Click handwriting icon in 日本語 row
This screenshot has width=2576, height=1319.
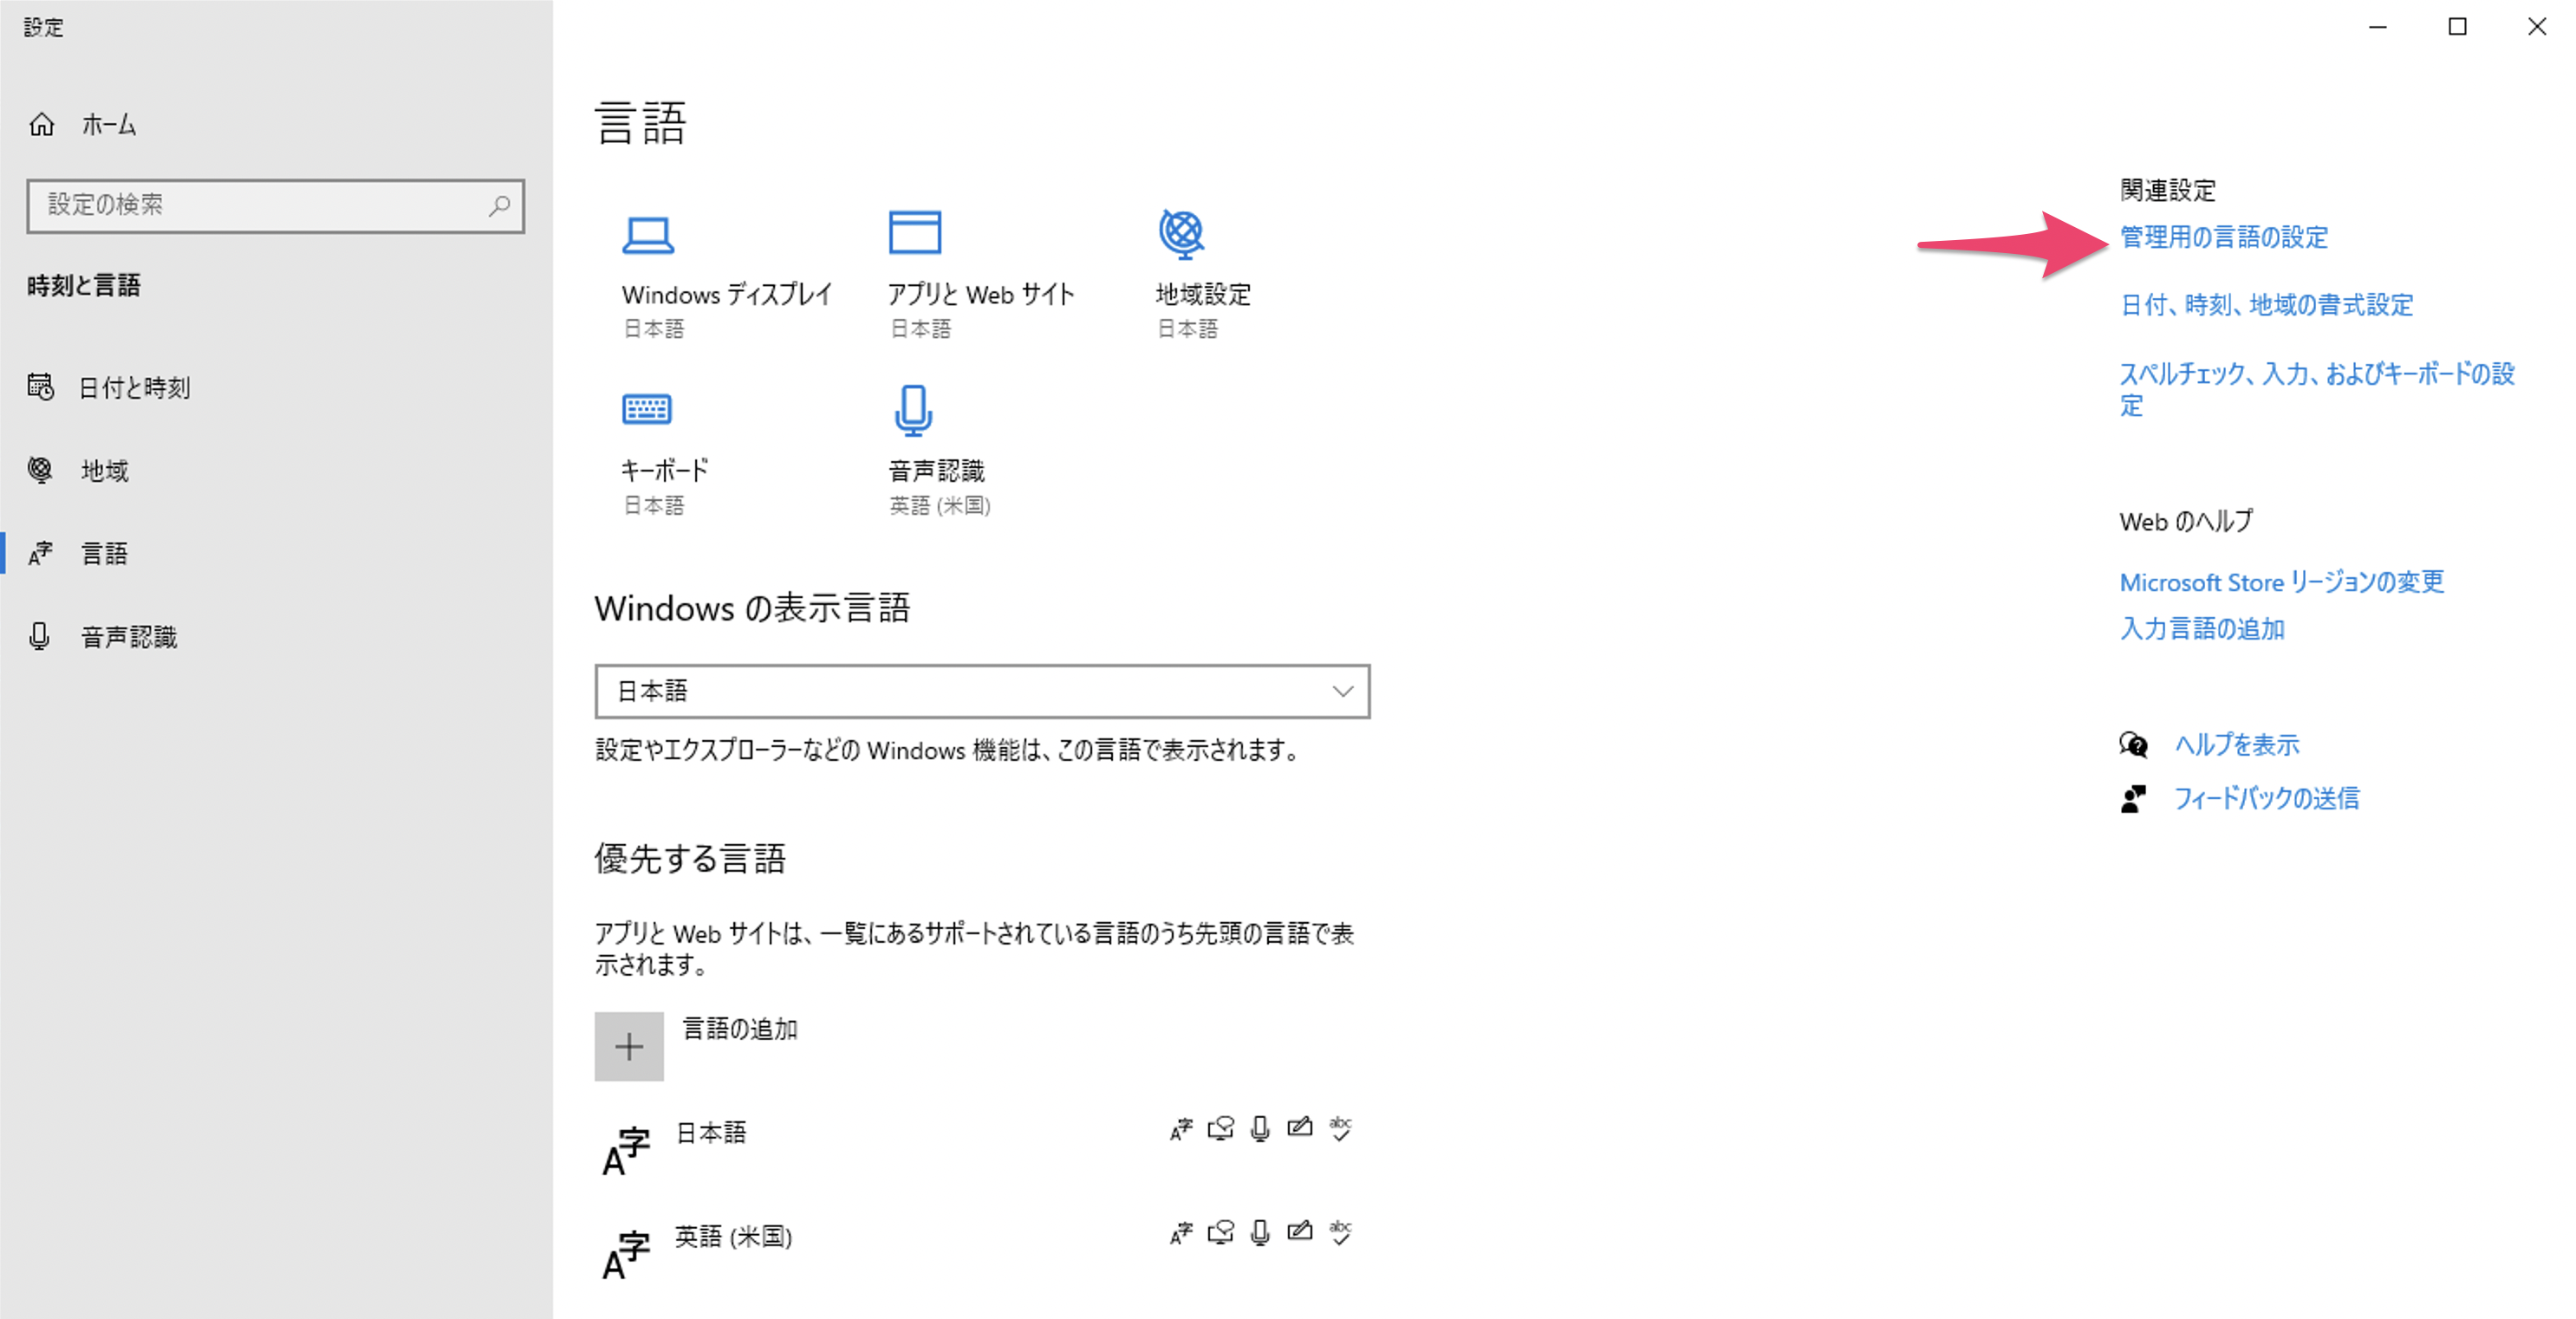point(1300,1128)
